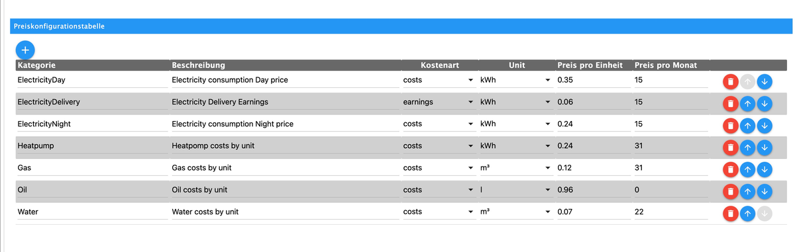Open Kostenart dropdown for Water row
Viewport: 795px width, 252px height.
click(x=438, y=212)
